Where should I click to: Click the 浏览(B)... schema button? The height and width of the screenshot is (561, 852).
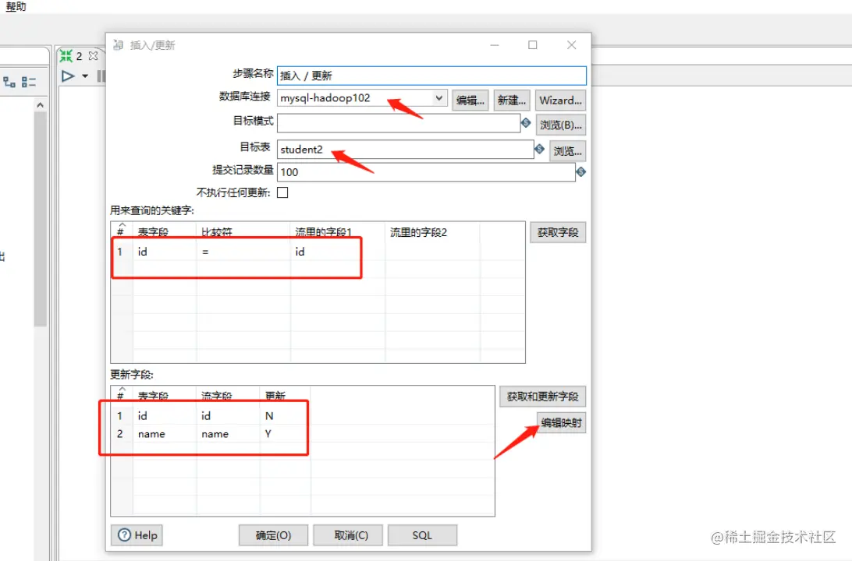point(561,125)
